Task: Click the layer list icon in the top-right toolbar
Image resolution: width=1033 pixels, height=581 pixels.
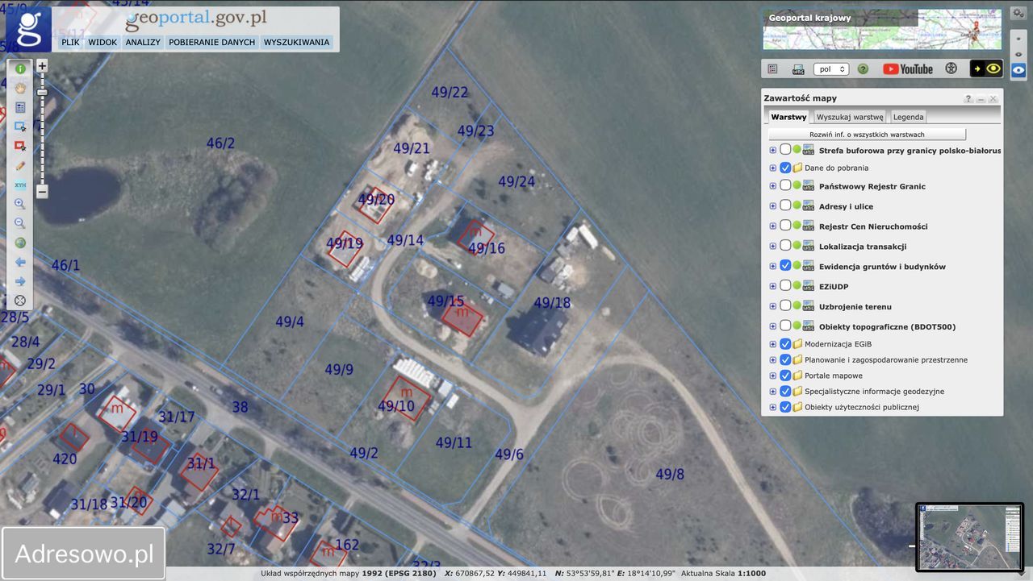Action: coord(772,69)
